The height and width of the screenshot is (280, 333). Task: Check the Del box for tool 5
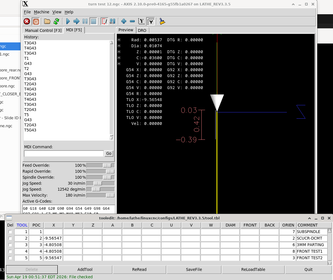point(10,258)
